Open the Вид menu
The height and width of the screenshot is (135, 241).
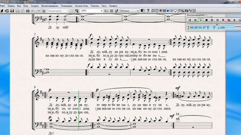click(19, 6)
